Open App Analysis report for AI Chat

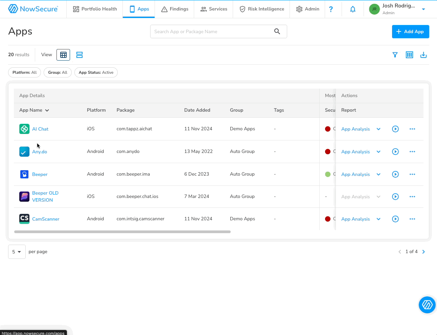355,129
